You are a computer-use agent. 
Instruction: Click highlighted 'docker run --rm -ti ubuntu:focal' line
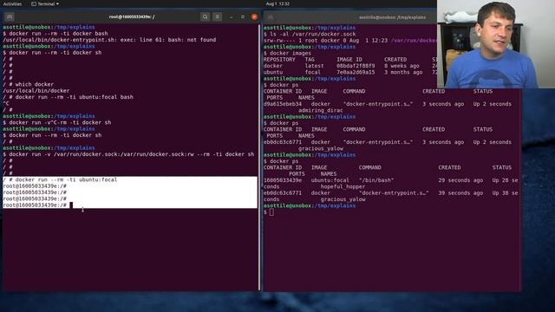pyautogui.click(x=60, y=179)
